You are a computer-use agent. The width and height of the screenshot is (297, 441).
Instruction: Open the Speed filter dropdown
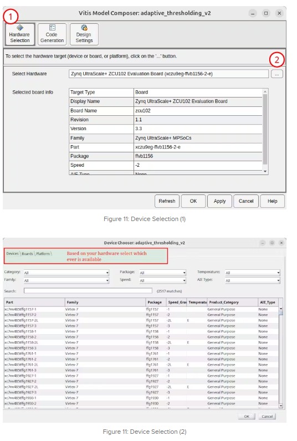(162, 280)
